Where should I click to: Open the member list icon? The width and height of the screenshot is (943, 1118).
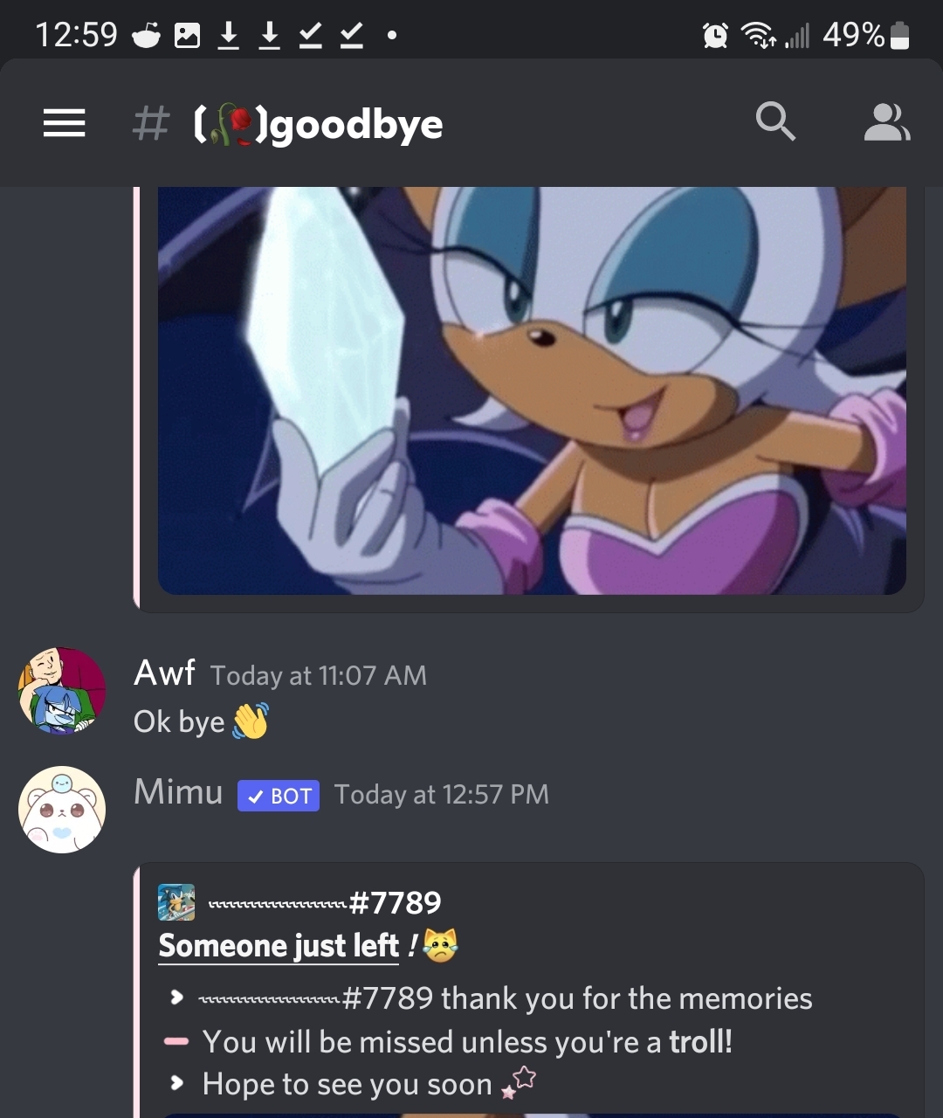886,122
